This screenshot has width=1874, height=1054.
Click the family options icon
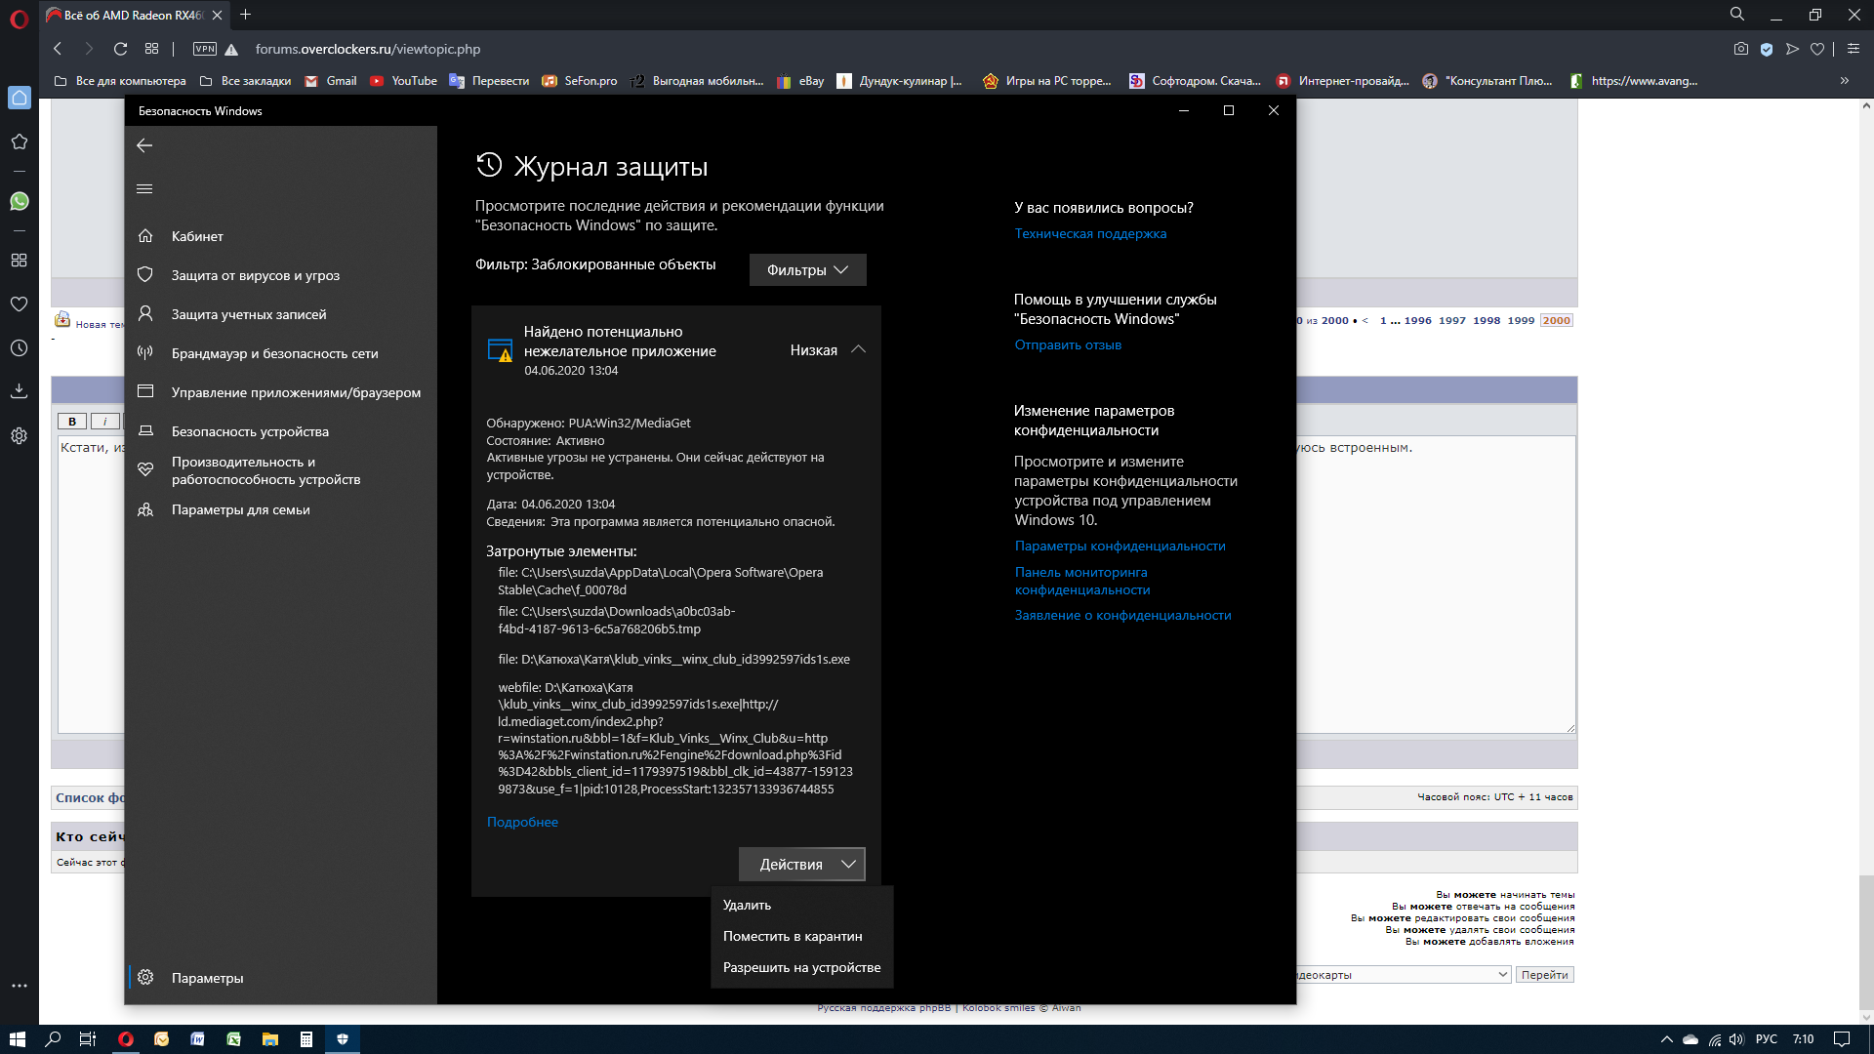point(145,509)
